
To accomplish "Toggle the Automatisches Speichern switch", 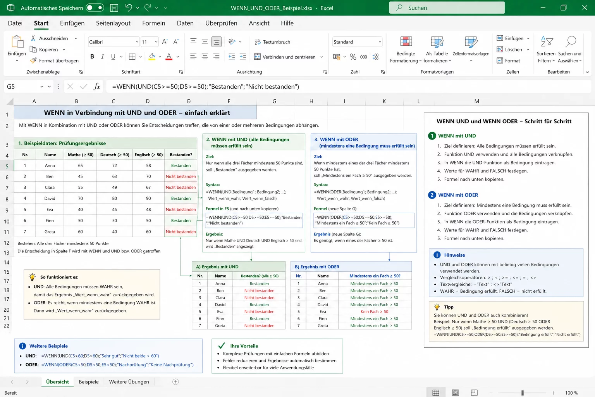I will [x=95, y=8].
